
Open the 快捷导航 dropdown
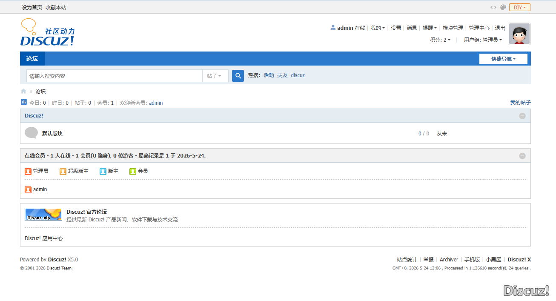pyautogui.click(x=503, y=59)
